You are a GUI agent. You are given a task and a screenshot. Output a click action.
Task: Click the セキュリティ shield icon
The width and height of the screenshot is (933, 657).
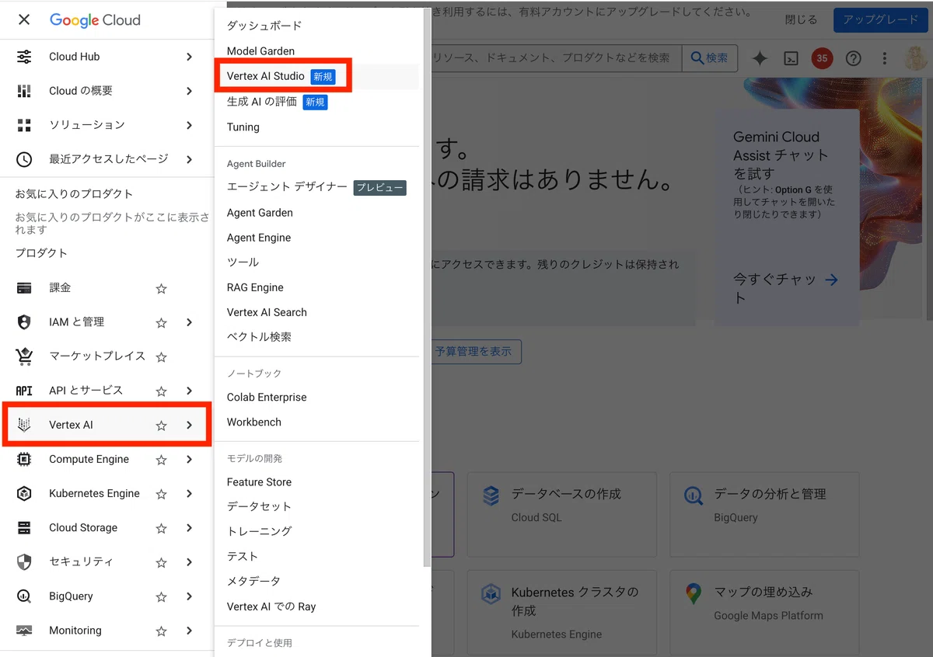tap(24, 561)
